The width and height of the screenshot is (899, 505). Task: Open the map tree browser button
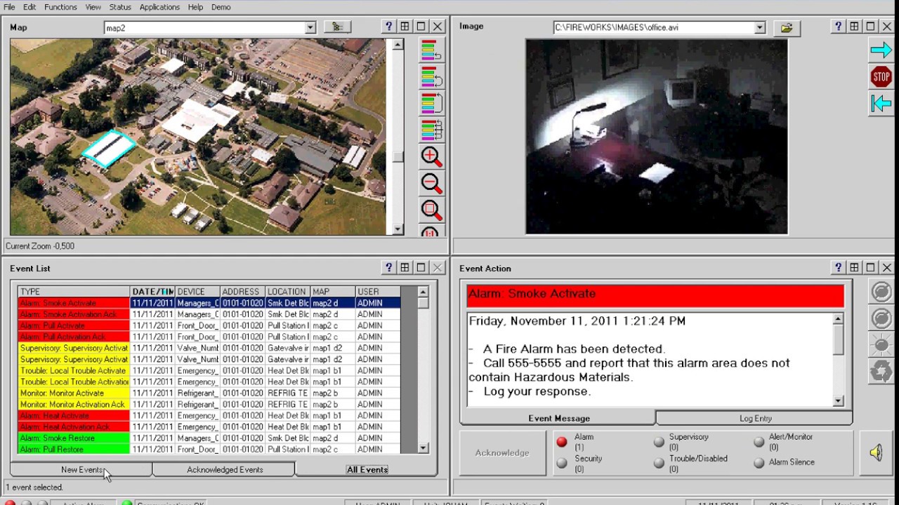337,27
